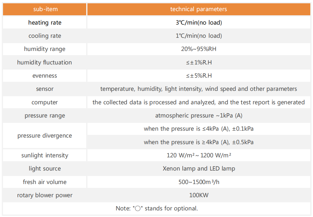Image resolution: width=313 pixels, height=217 pixels.
Task: Select the pressure divergence merged cell
Action: pos(44,135)
